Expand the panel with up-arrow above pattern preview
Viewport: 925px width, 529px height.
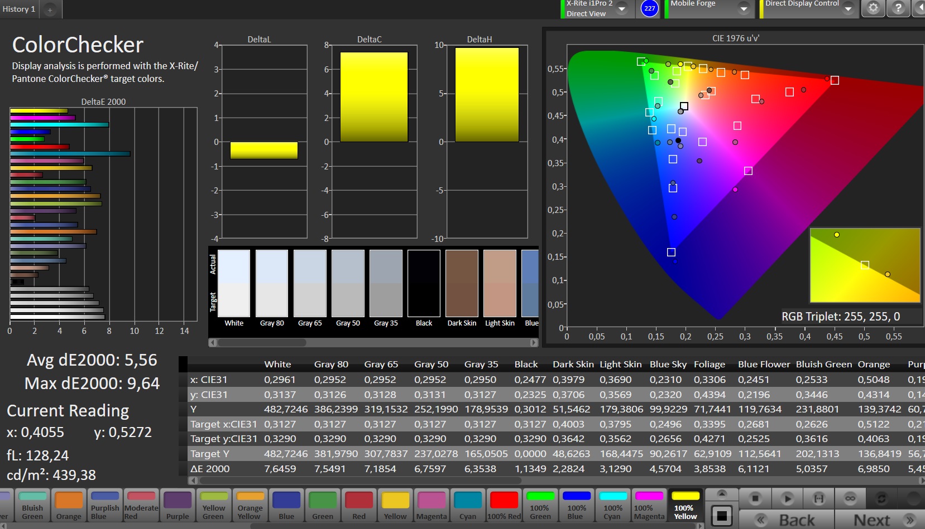pyautogui.click(x=721, y=494)
